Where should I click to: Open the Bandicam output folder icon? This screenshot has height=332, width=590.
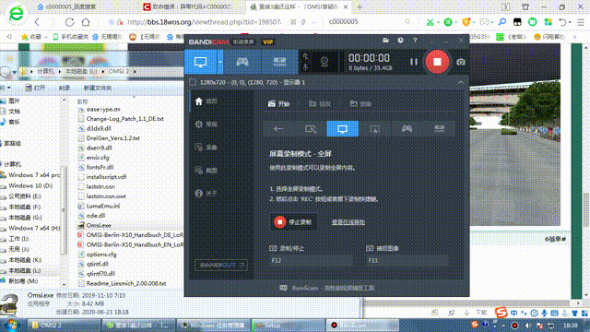pos(385,41)
